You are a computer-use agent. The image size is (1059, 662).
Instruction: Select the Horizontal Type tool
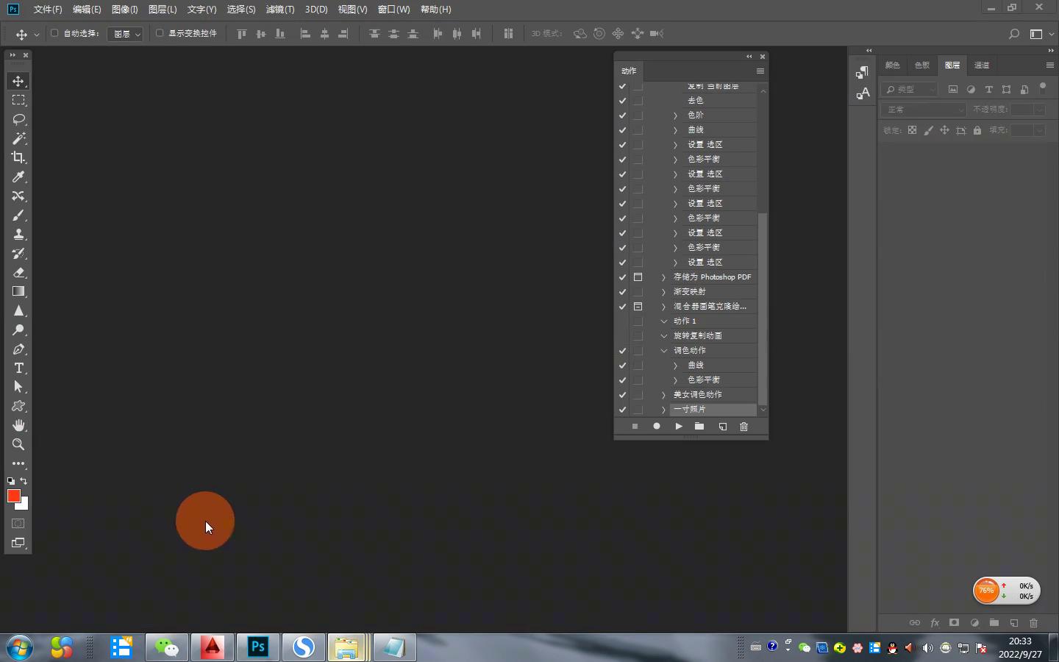click(18, 368)
